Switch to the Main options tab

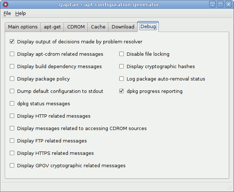point(23,27)
